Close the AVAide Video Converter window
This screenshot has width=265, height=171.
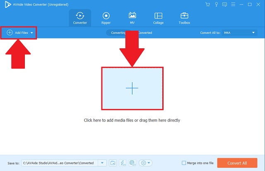(258, 5)
